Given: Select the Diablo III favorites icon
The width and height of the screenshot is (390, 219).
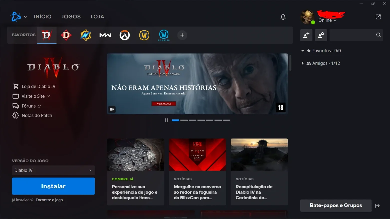Looking at the screenshot, I should pyautogui.click(x=66, y=35).
